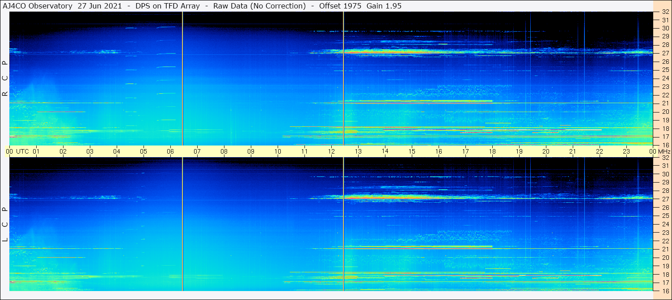Click the 27 MHz label on RCP frequency axis
Image resolution: width=672 pixels, height=300 pixels.
[x=665, y=53]
